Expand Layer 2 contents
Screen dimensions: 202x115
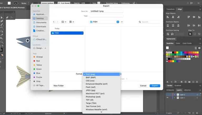[x=174, y=95]
